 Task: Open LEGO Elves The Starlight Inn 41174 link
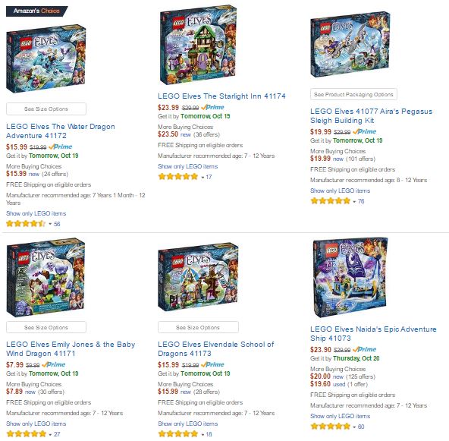pos(221,96)
